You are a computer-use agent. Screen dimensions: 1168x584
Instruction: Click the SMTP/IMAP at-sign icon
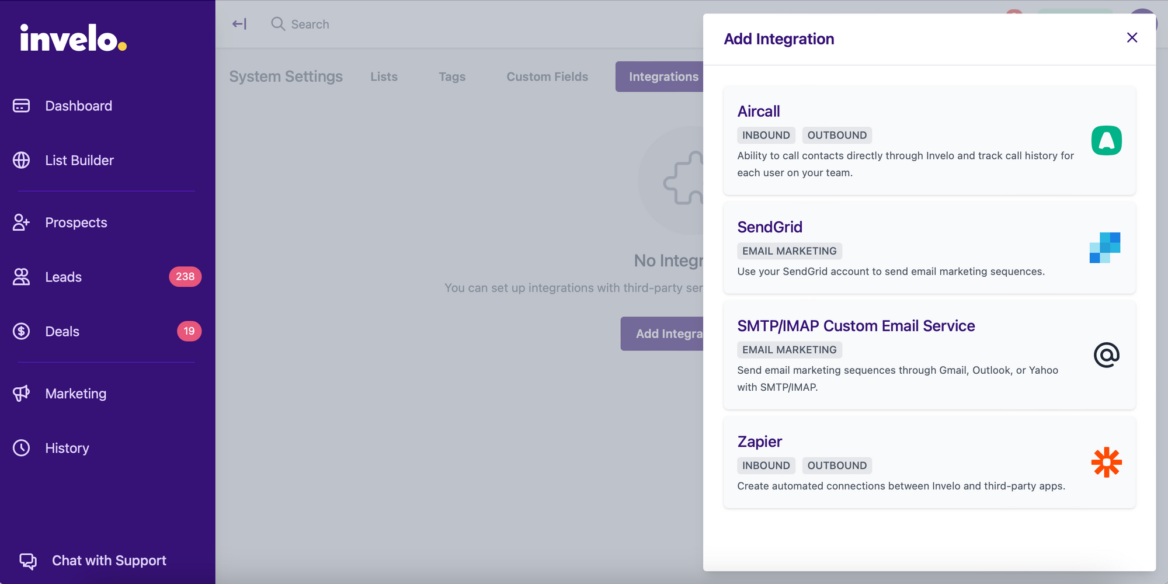pos(1106,355)
